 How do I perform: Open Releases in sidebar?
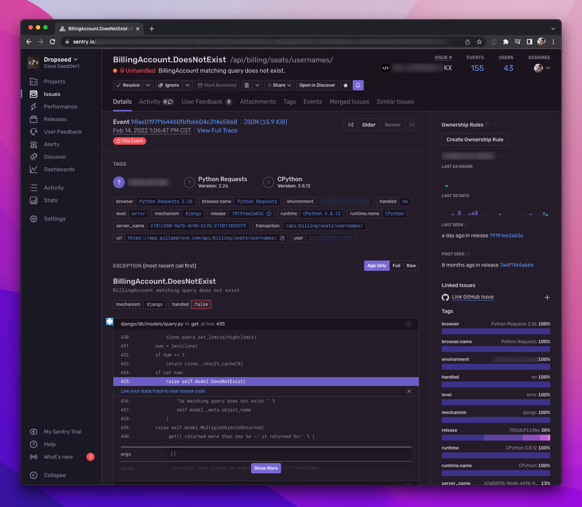[55, 119]
